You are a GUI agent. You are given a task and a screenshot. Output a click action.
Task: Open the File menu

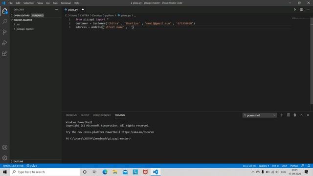point(10,3)
